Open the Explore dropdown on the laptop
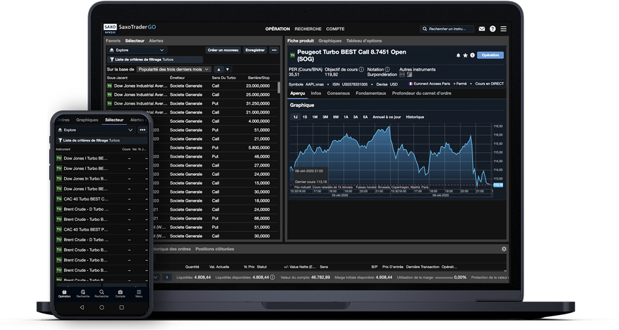The image size is (619, 330). coord(137,50)
